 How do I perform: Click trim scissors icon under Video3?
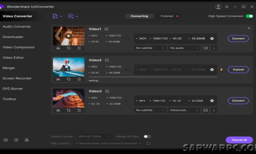point(58,110)
